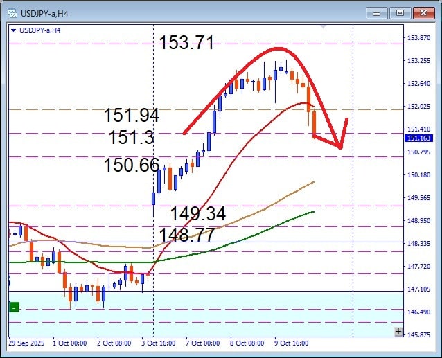Select the 151.94 price text label
The image size is (442, 358).
click(x=132, y=116)
